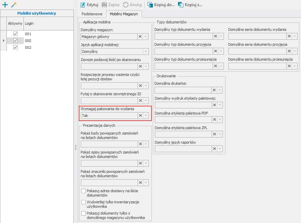Open the Język aplikacji mobilnej dropdown
301x223 pixels.
click(x=146, y=51)
